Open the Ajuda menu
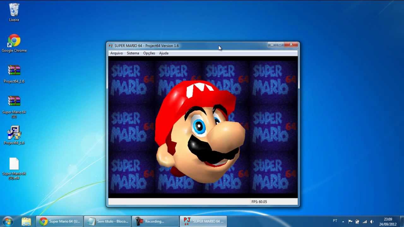This screenshot has width=404, height=227. 163,53
